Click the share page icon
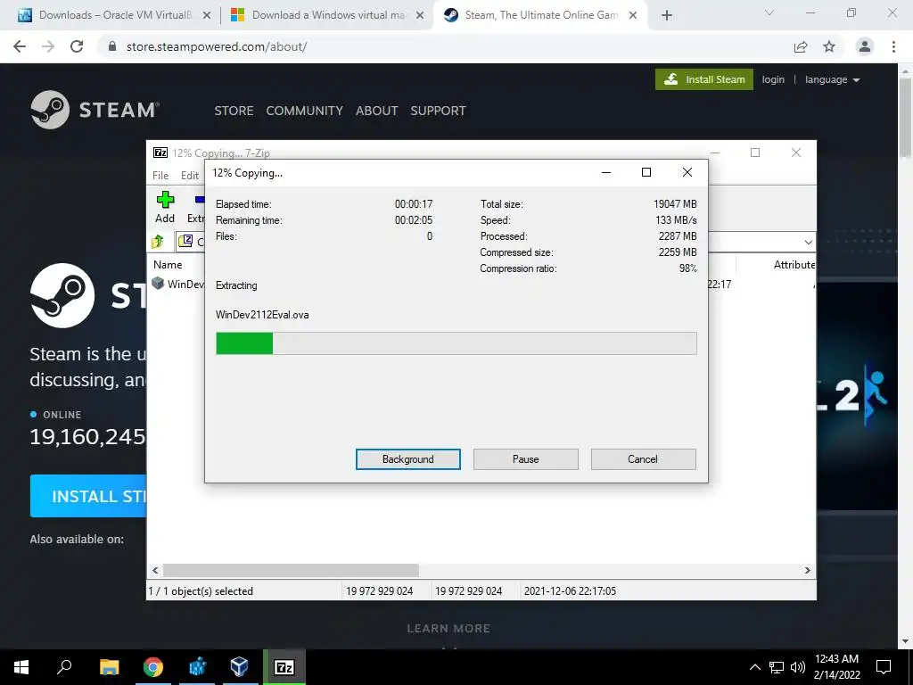 [x=801, y=46]
